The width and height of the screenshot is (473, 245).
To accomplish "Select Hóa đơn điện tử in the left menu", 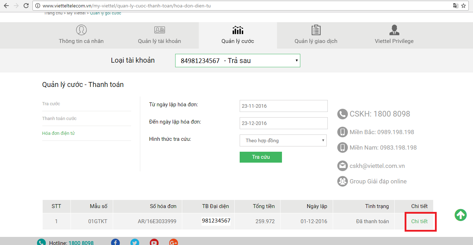I will pos(59,133).
